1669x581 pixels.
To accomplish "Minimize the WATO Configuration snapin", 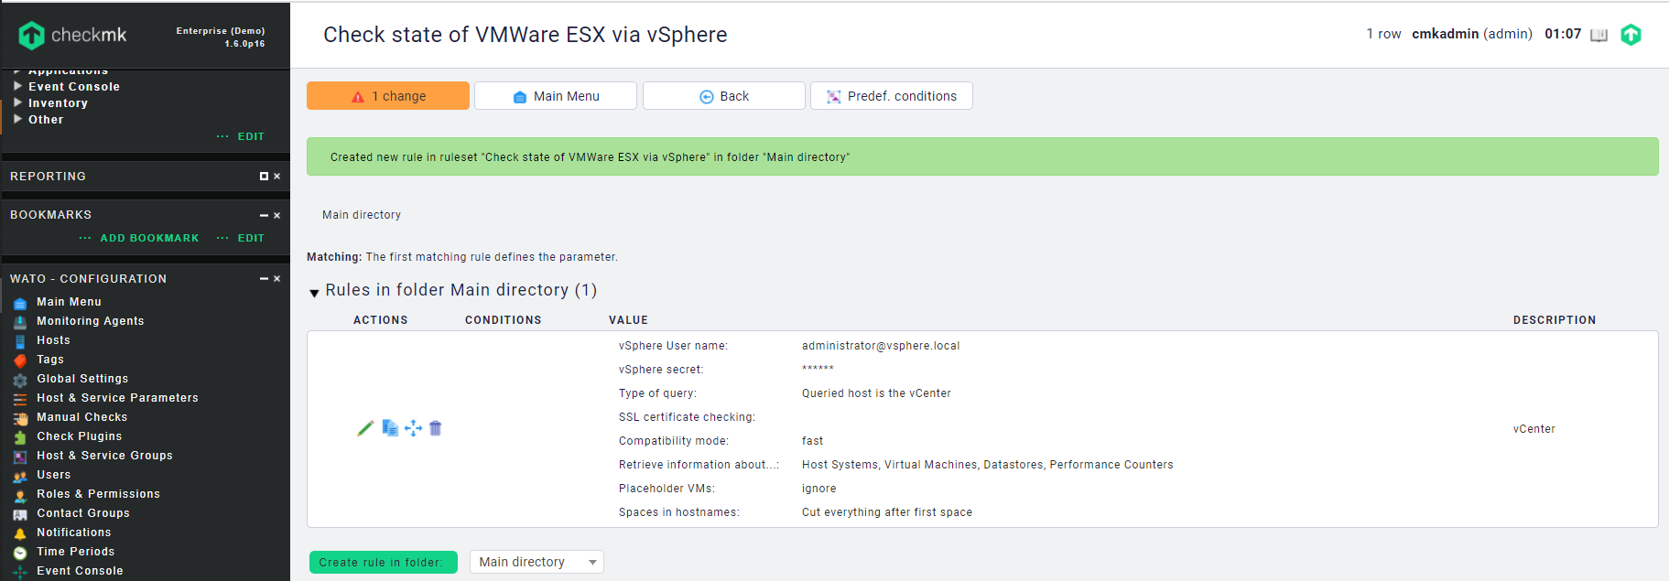I will coord(264,279).
